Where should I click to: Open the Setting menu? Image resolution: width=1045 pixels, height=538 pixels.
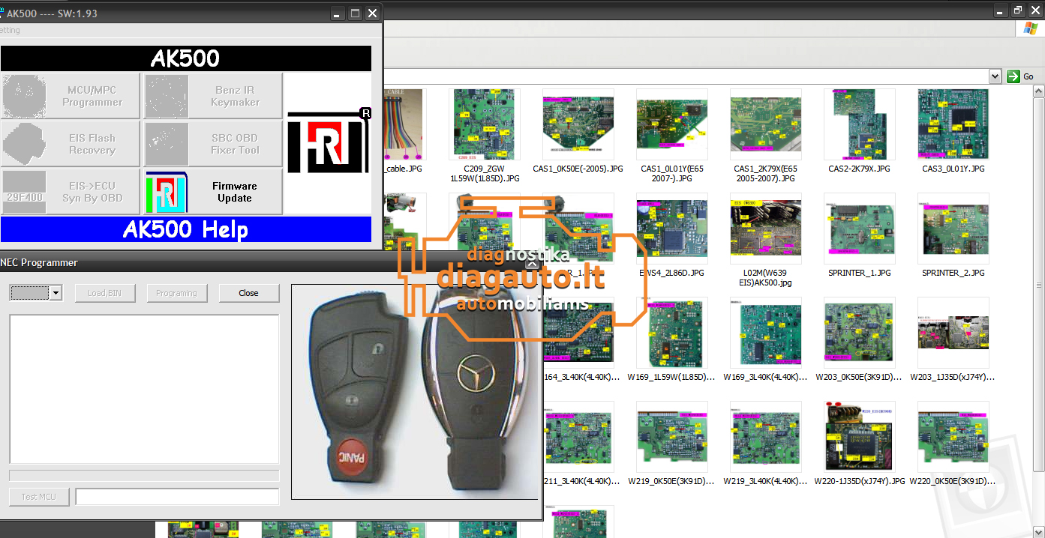click(9, 31)
